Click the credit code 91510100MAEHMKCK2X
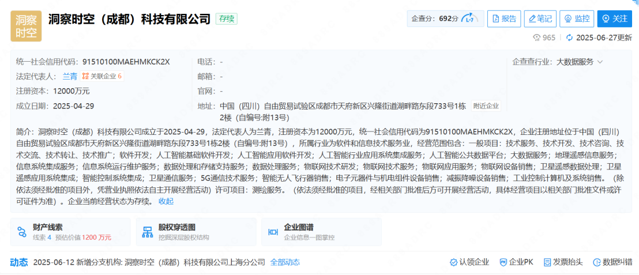 click(x=126, y=62)
